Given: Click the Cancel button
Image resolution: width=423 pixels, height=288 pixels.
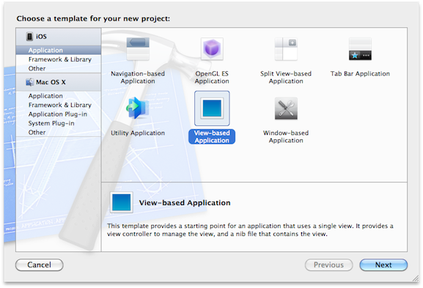Looking at the screenshot, I should (x=40, y=265).
